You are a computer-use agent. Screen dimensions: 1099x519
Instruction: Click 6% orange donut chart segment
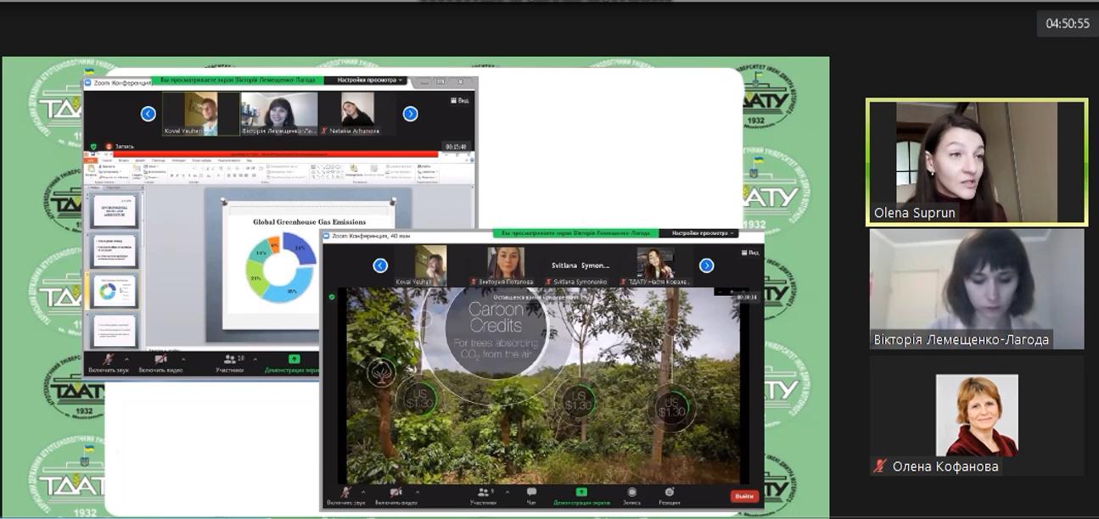pyautogui.click(x=273, y=244)
